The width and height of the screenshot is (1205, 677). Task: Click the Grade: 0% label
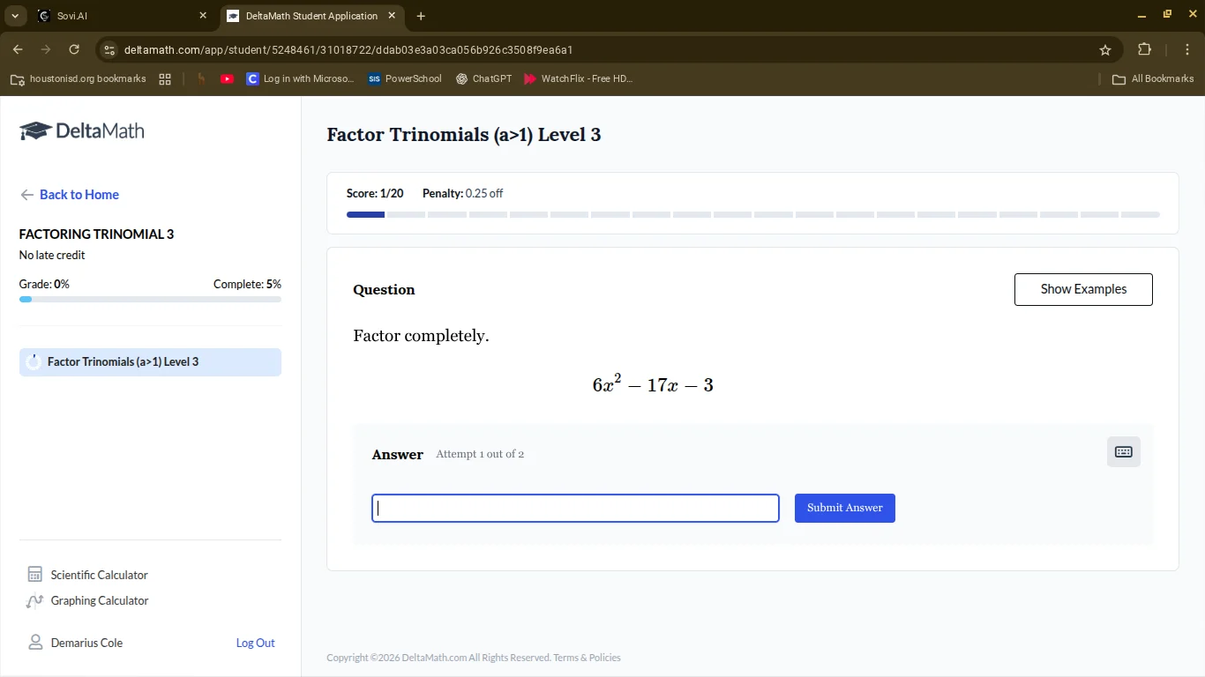(44, 284)
